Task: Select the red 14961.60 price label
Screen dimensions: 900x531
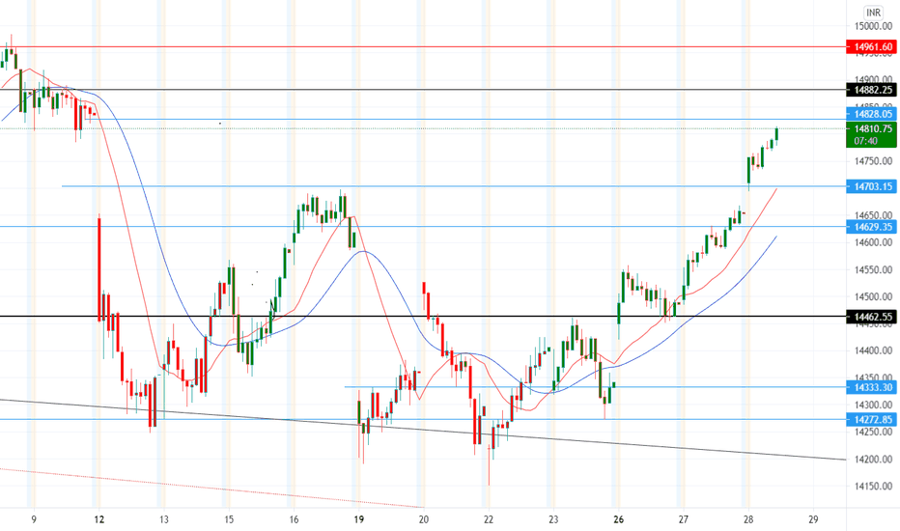Action: pyautogui.click(x=872, y=47)
